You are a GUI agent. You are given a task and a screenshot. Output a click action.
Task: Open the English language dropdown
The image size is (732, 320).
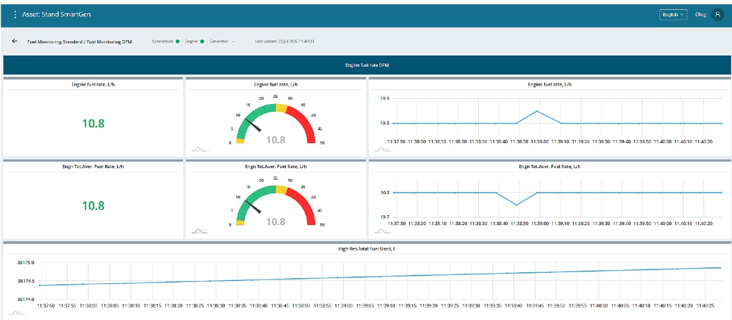673,15
